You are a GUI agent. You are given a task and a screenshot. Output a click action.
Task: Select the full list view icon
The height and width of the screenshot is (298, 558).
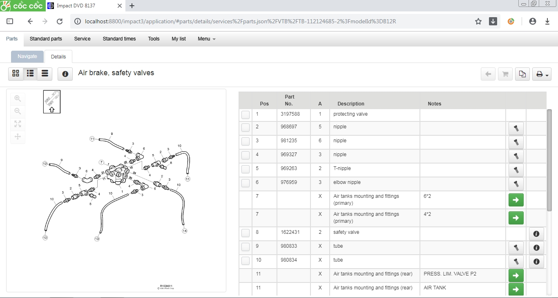[x=45, y=74]
